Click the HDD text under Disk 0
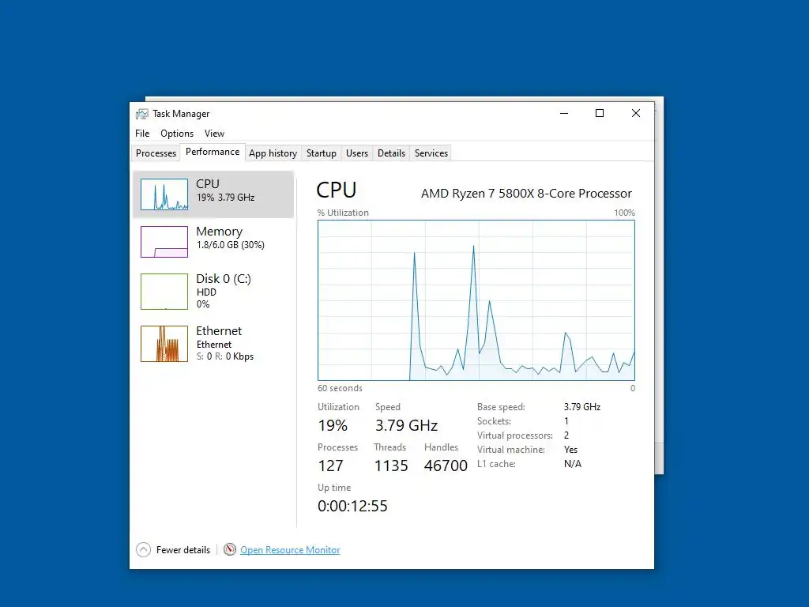 pos(206,292)
